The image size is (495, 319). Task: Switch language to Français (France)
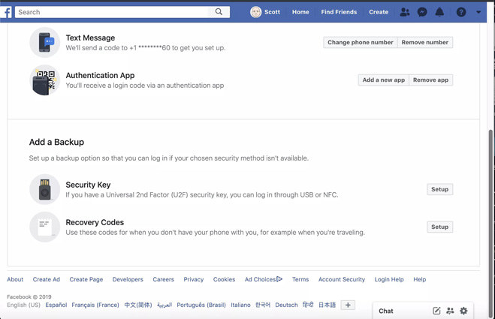[x=95, y=305]
